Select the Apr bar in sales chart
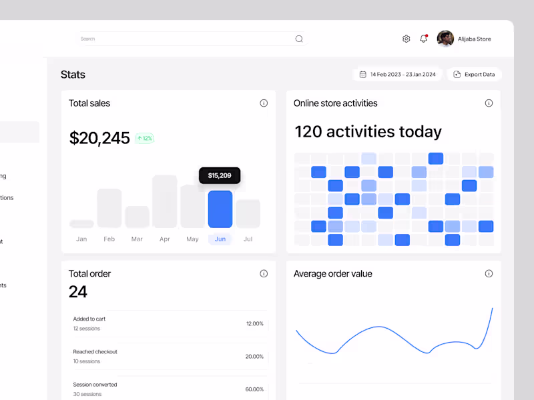 [x=165, y=201]
